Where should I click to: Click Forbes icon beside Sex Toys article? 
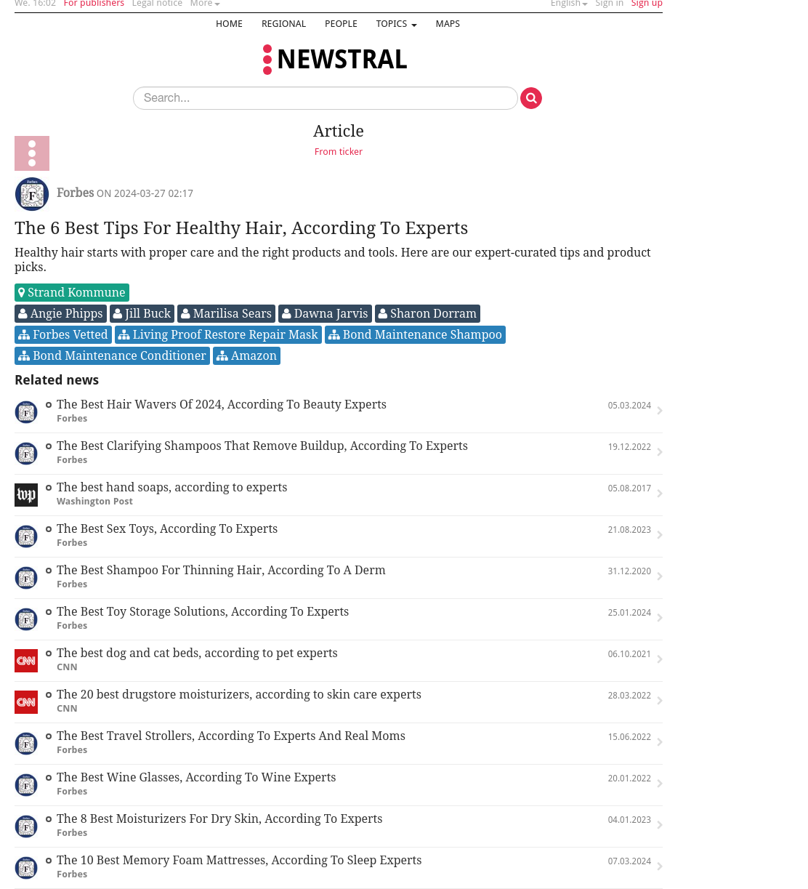26,536
